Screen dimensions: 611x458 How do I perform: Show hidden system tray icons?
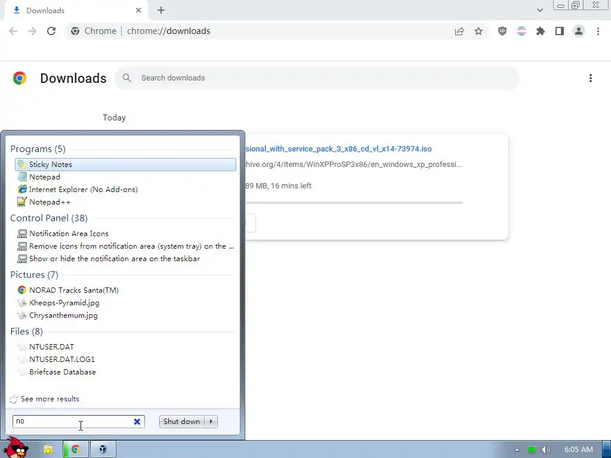click(x=517, y=450)
